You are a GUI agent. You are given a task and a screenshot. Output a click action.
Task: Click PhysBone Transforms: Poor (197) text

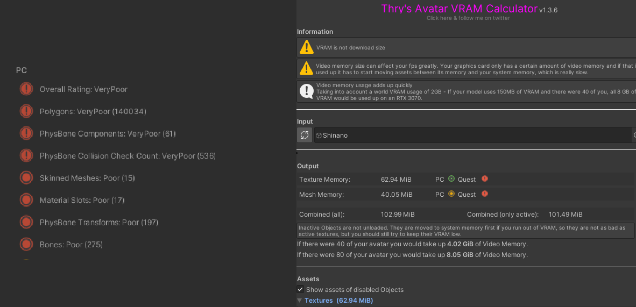point(99,223)
